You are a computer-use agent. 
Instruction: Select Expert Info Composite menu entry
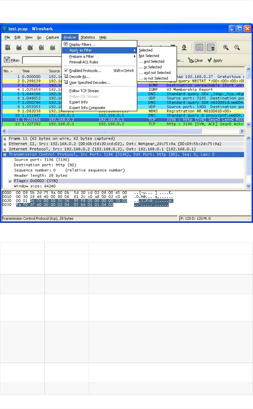coord(99,108)
